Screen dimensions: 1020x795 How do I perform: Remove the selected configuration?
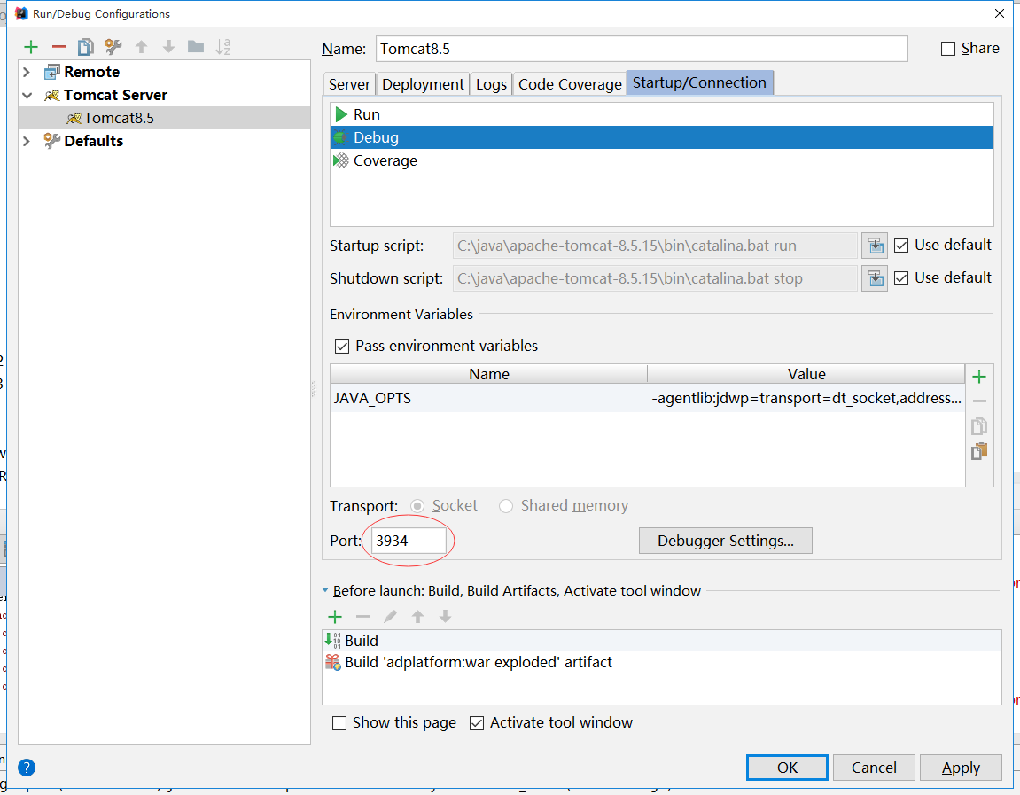(x=58, y=47)
